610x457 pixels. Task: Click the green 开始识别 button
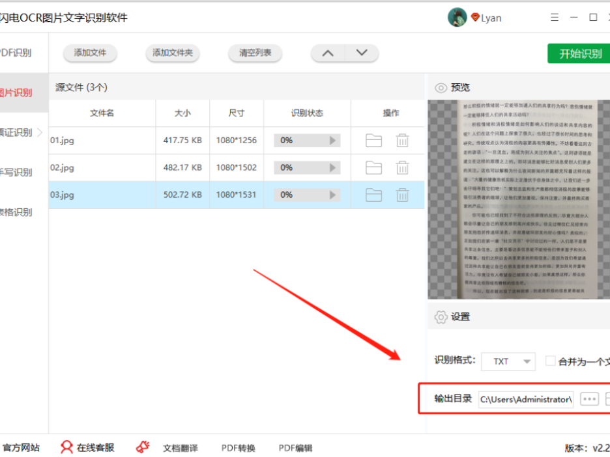[x=579, y=53]
